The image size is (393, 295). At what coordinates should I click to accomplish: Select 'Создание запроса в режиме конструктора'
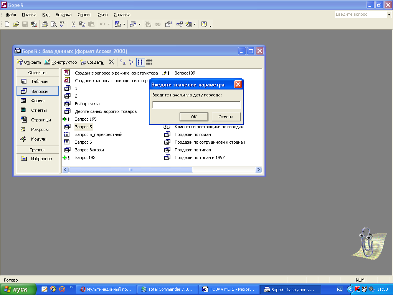[x=116, y=73]
